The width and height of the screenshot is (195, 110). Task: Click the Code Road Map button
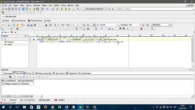[x=35, y=21]
